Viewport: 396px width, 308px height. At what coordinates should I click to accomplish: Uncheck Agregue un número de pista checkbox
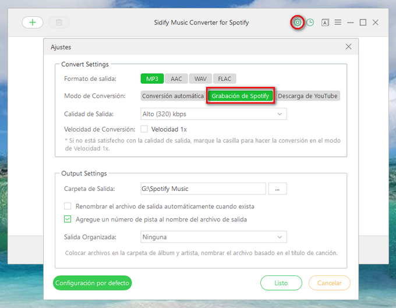tap(68, 219)
